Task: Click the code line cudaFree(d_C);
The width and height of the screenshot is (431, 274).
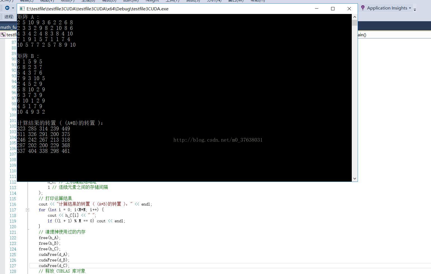Action: (54, 266)
